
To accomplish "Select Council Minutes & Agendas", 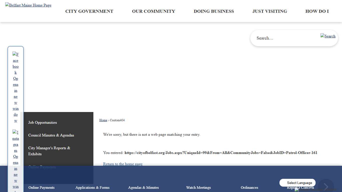I will click(x=51, y=135).
